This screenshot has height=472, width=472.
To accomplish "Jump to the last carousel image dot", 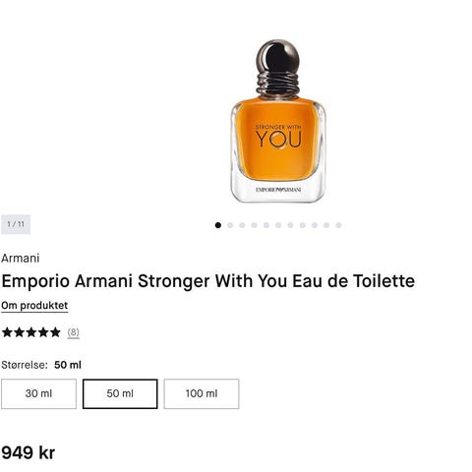I will click(338, 225).
